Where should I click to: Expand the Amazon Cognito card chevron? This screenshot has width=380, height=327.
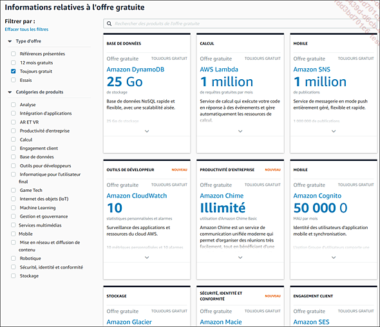coord(334,257)
